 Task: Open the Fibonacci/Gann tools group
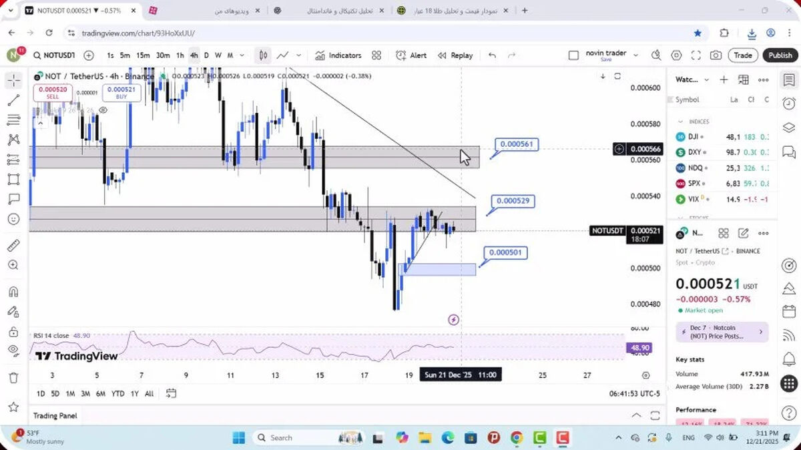pos(13,120)
